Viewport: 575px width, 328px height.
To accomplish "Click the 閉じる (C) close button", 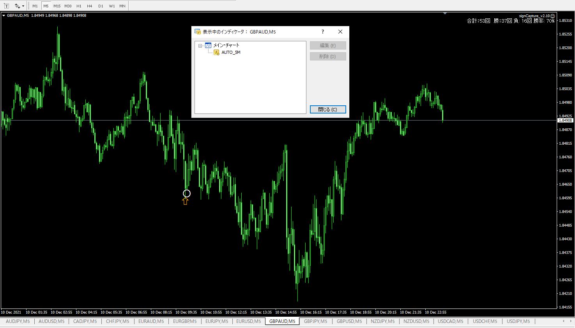I will 328,110.
